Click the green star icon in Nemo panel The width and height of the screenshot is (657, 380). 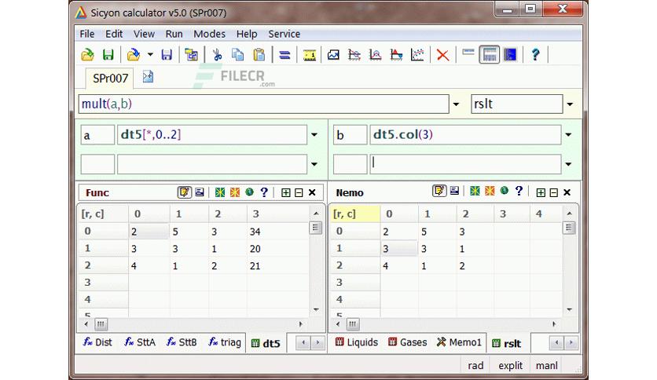point(475,192)
